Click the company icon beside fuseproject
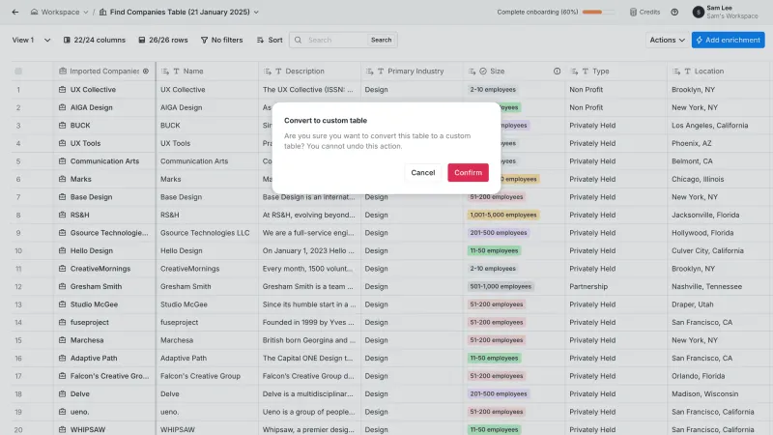Screen dimensions: 773x435 (x=62, y=322)
